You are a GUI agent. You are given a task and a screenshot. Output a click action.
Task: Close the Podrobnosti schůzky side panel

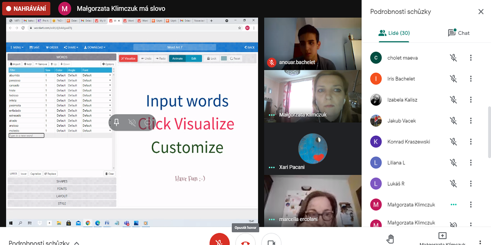481,12
